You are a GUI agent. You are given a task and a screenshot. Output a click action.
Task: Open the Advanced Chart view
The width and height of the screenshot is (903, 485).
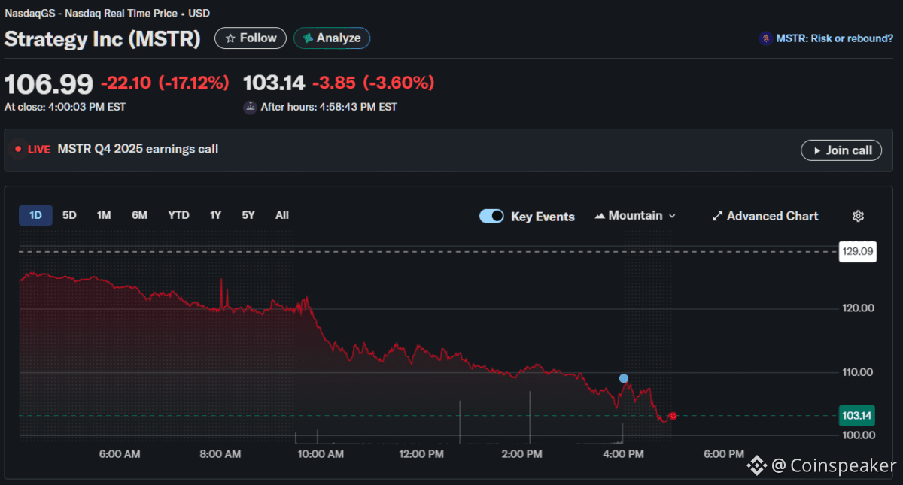tap(765, 216)
